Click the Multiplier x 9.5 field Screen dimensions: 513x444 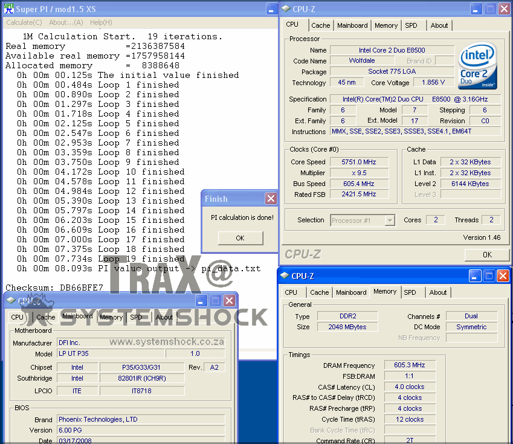(359, 173)
